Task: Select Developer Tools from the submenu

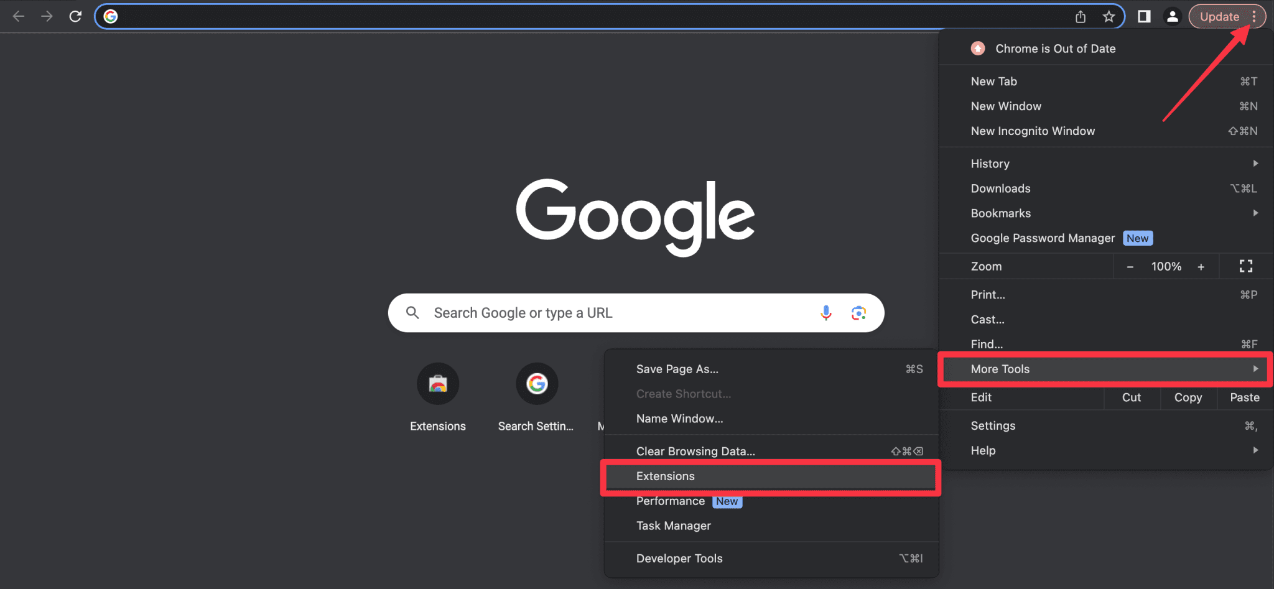Action: (x=679, y=558)
